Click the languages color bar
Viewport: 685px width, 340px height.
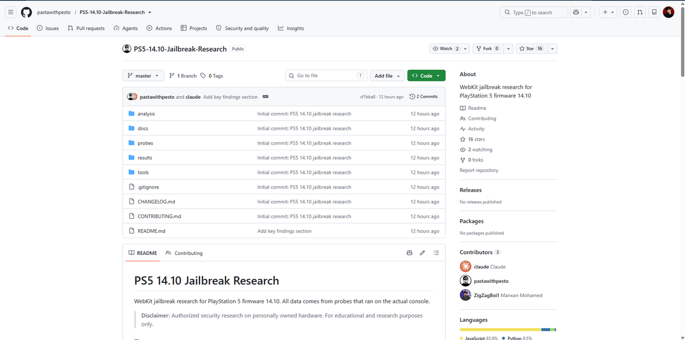(x=508, y=330)
